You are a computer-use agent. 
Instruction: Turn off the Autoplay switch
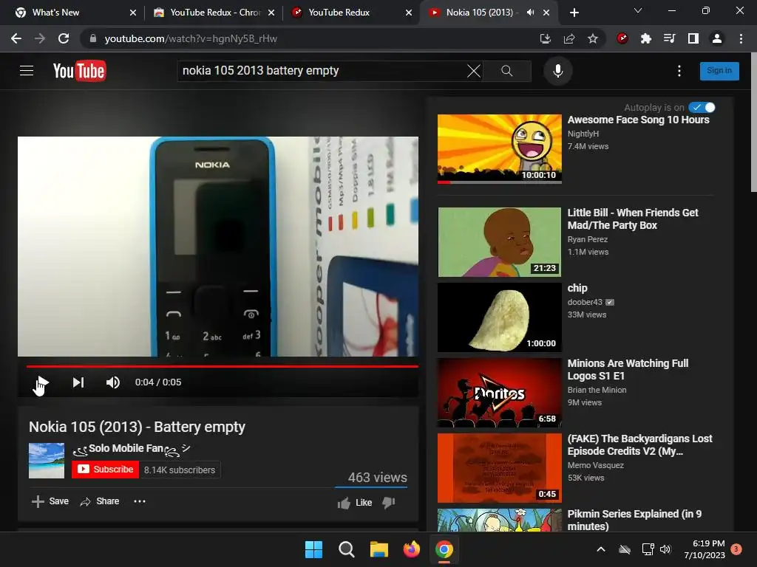point(702,107)
